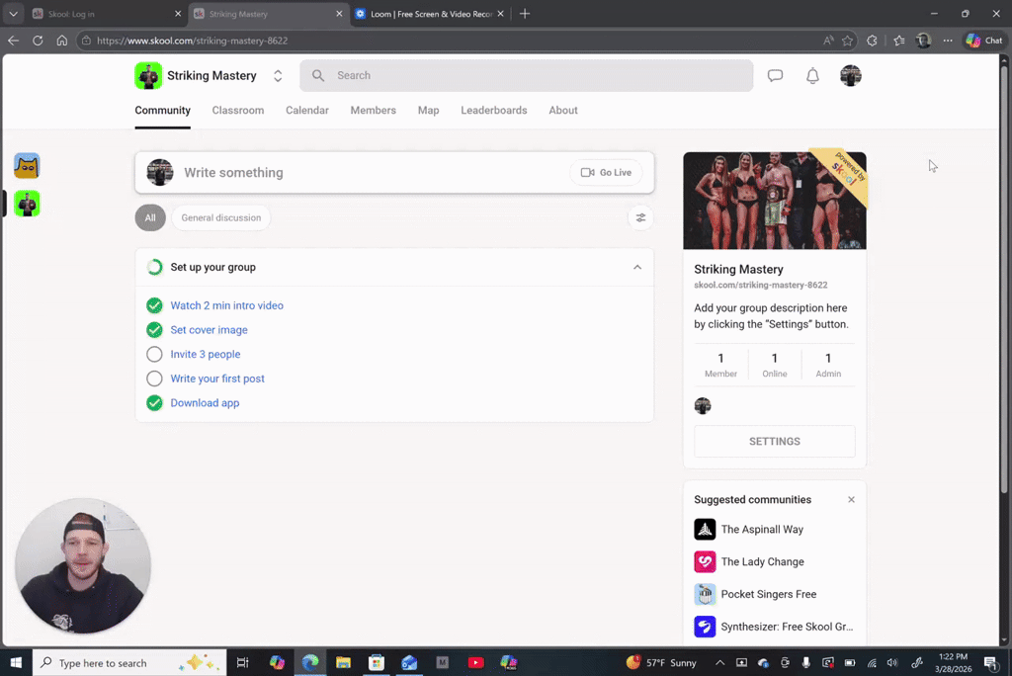Viewport: 1012px width, 676px height.
Task: Switch to the cat avatar group in the sidebar
Action: [27, 166]
